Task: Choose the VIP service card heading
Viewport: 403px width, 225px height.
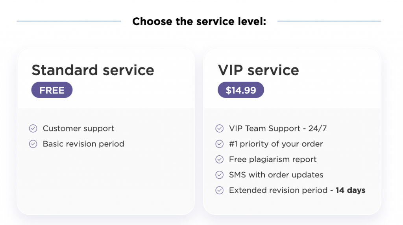Action: [258, 70]
